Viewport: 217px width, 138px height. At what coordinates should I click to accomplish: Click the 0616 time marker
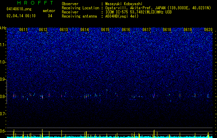click(x=126, y=30)
